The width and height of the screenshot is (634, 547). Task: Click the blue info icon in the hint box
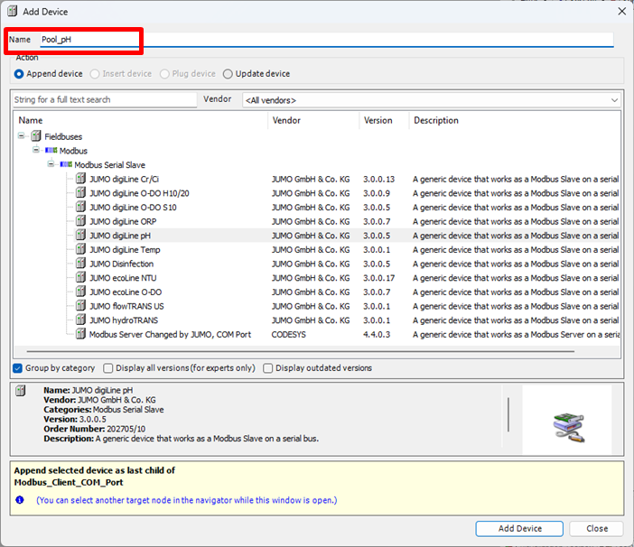[19, 500]
